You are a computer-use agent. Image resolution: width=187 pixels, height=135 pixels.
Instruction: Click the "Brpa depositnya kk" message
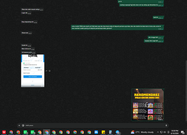(29, 22)
